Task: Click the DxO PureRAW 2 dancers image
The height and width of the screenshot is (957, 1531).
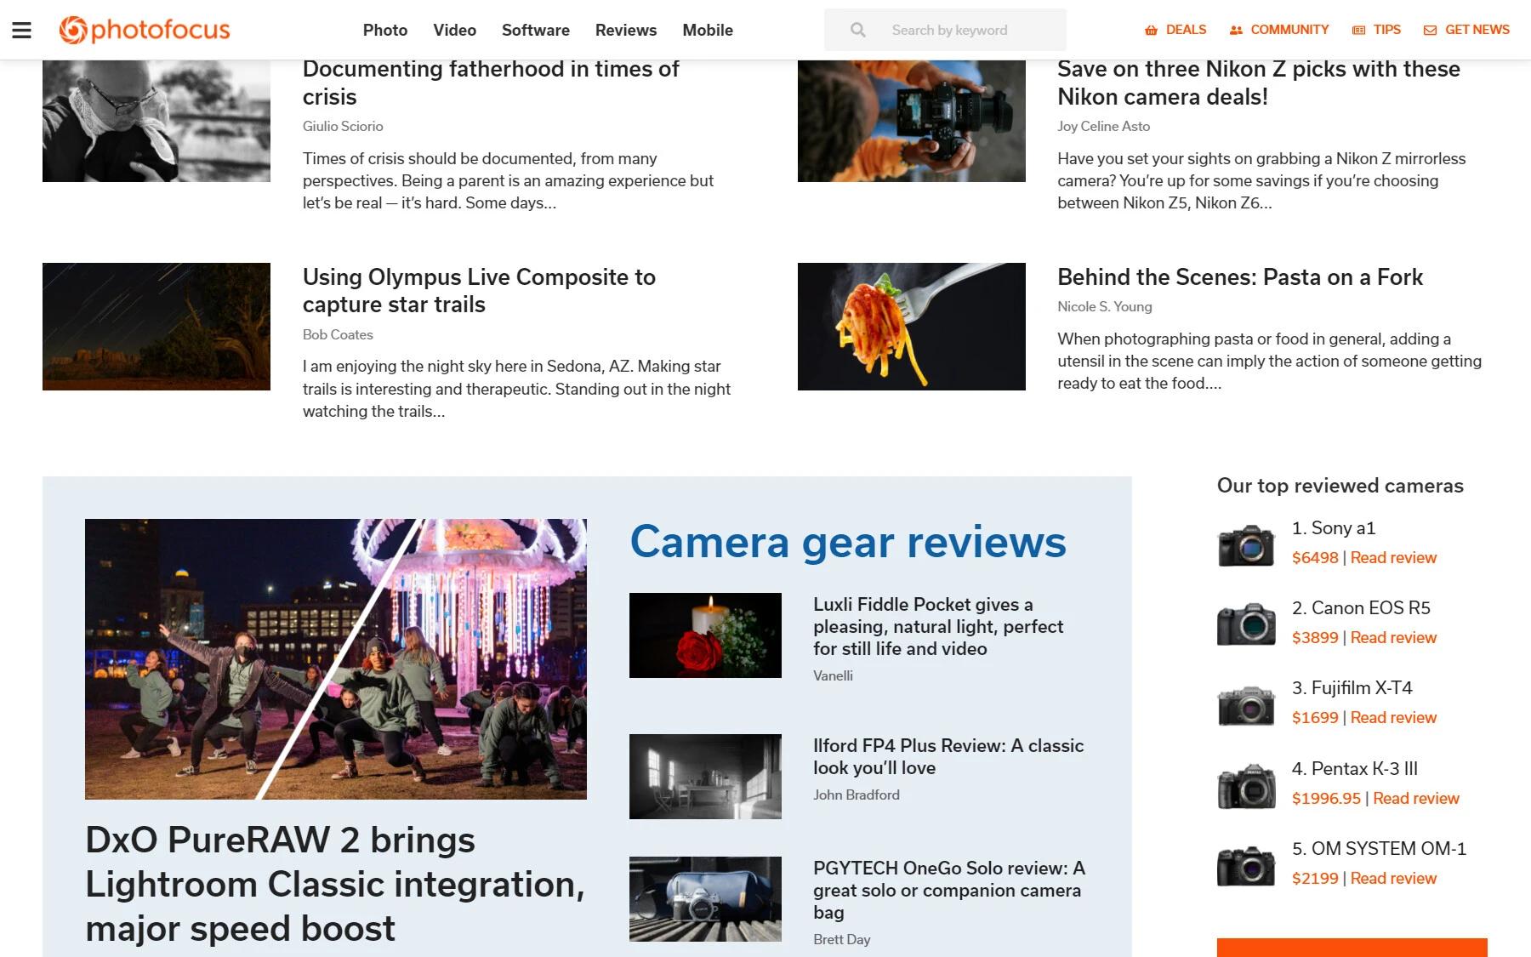Action: pyautogui.click(x=336, y=659)
